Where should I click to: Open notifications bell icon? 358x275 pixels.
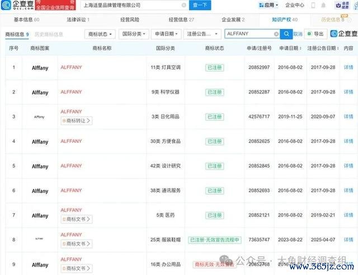(323, 5)
